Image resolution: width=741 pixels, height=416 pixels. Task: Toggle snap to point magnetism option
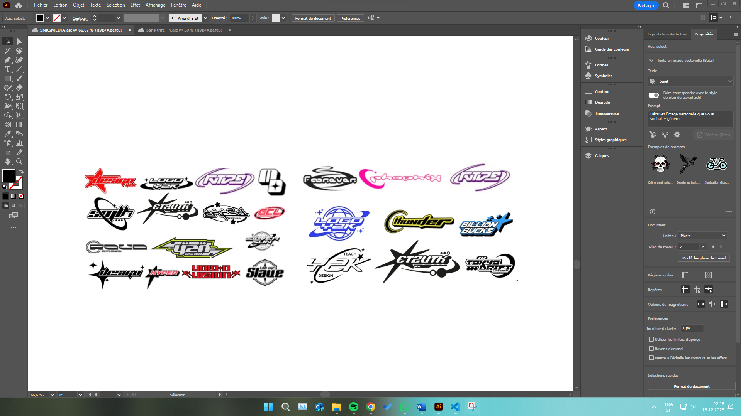(701, 304)
